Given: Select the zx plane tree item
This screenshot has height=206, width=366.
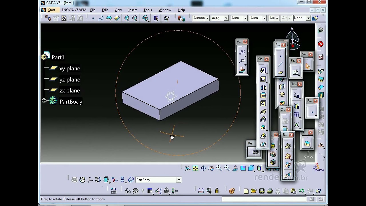Looking at the screenshot, I should [x=69, y=91].
